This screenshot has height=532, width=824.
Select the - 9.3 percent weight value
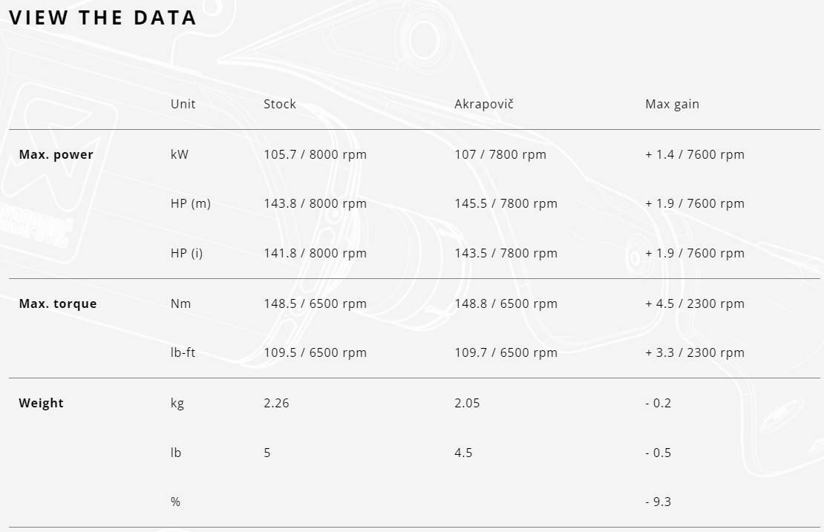point(658,502)
